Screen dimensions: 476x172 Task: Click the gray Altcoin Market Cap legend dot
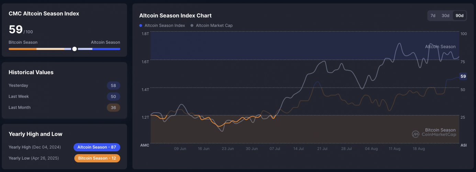192,25
